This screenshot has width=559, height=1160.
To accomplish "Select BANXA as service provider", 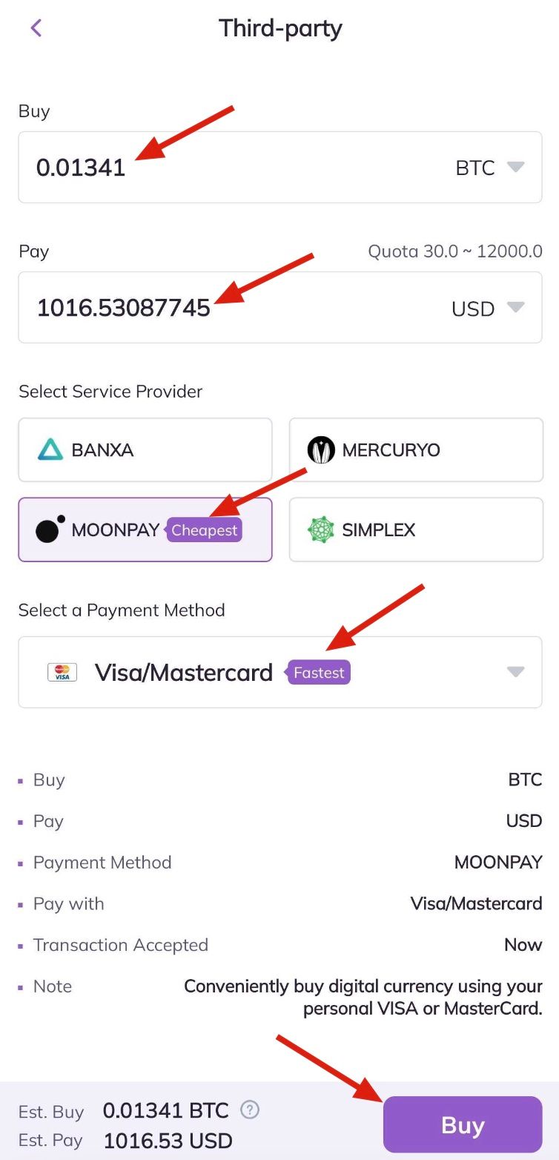I will (145, 450).
